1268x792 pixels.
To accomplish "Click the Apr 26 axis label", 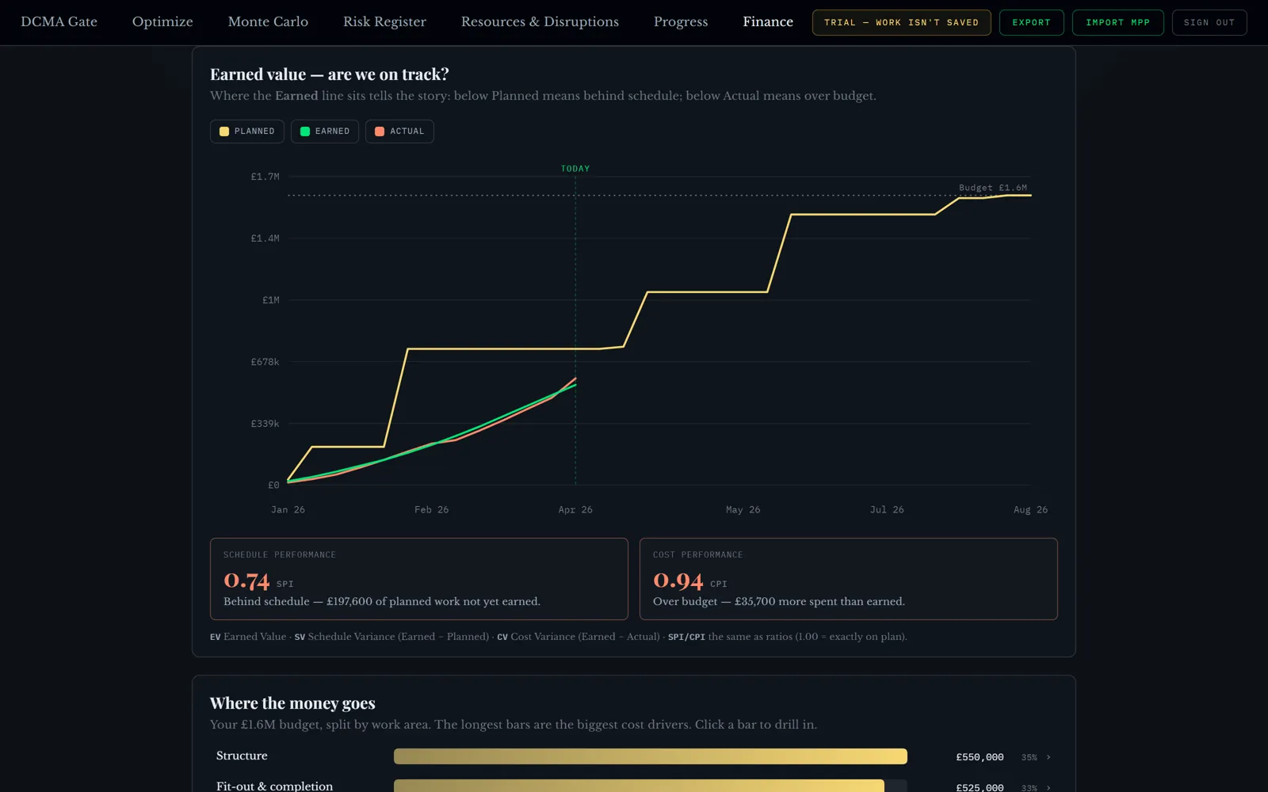I will coord(575,510).
